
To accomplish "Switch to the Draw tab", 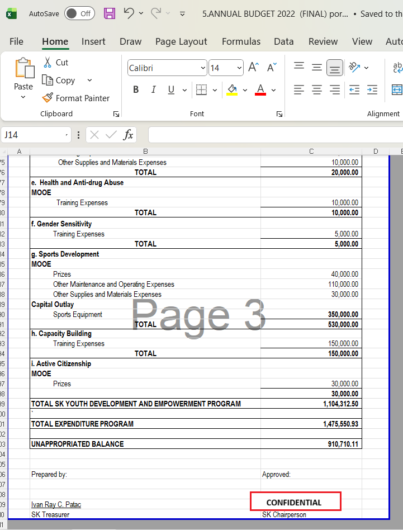I will 130,41.
